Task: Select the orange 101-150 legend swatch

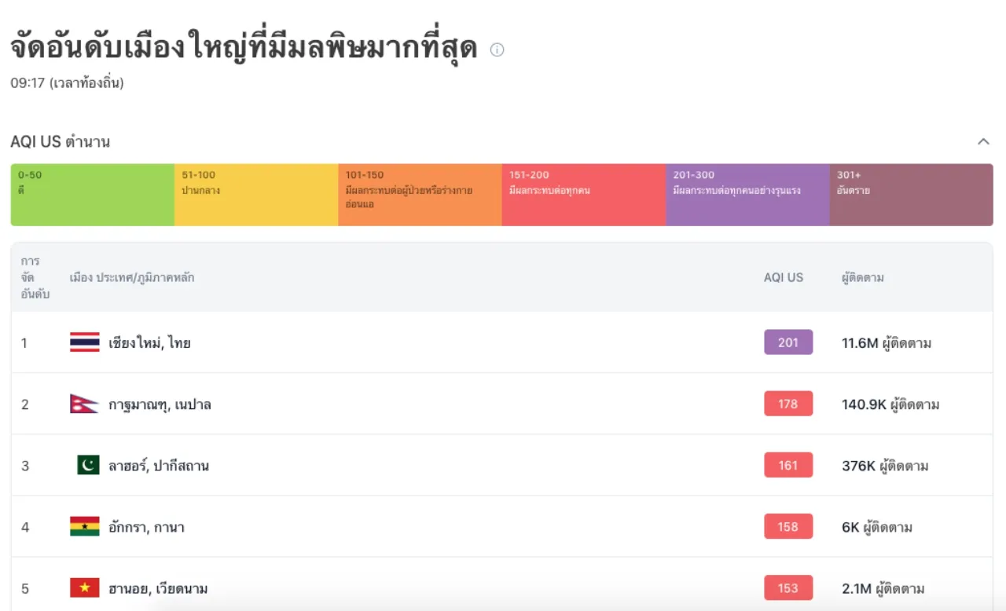Action: (x=420, y=195)
